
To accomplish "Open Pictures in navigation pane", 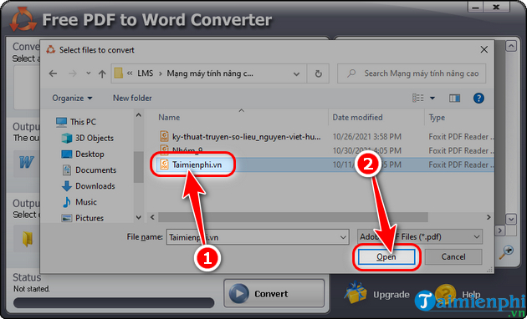I will (x=83, y=218).
